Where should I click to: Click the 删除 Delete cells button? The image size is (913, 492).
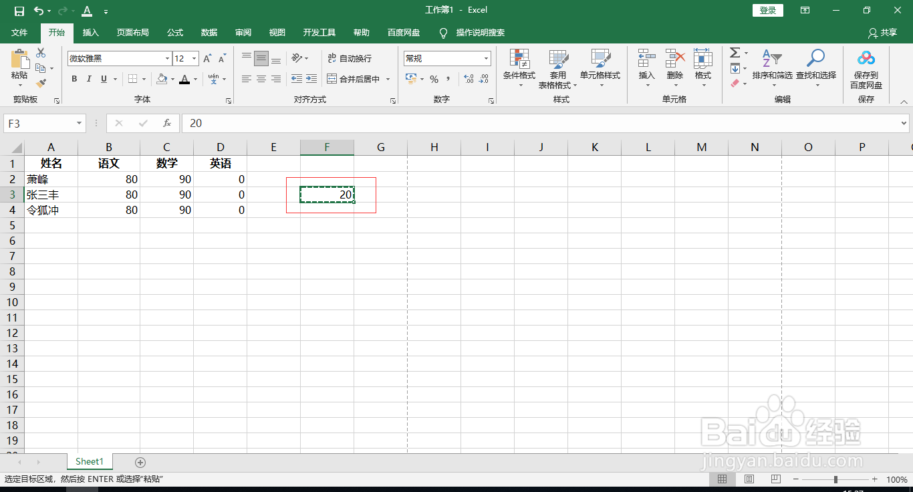click(x=675, y=69)
